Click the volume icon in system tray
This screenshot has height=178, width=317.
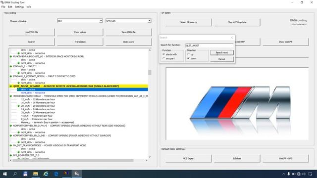coord(304,174)
